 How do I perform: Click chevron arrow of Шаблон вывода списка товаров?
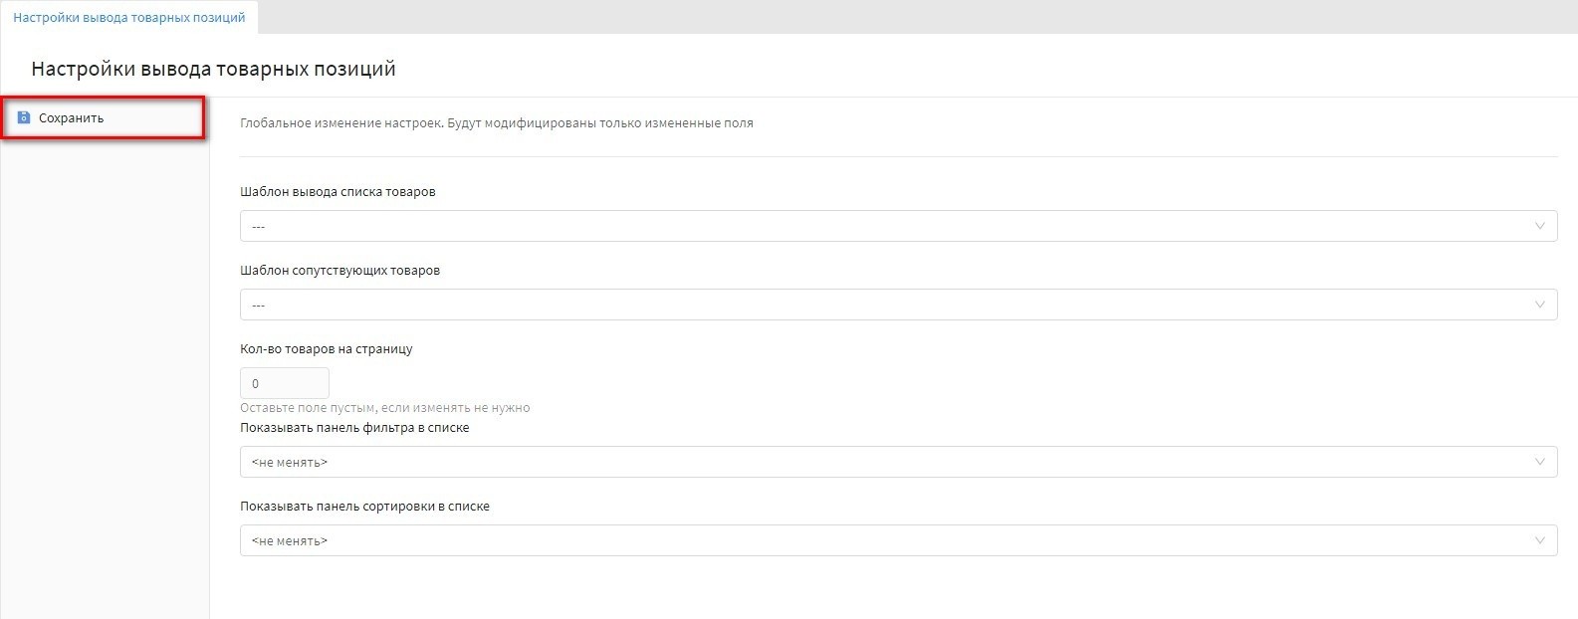(x=1540, y=226)
